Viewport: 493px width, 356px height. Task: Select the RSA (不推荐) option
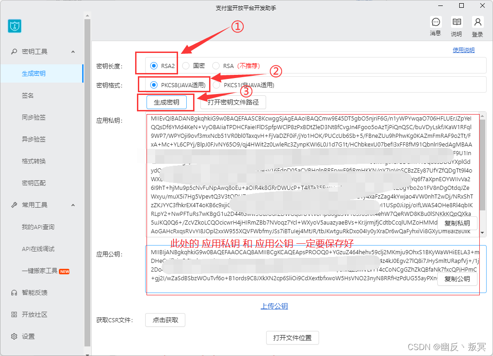(215, 66)
